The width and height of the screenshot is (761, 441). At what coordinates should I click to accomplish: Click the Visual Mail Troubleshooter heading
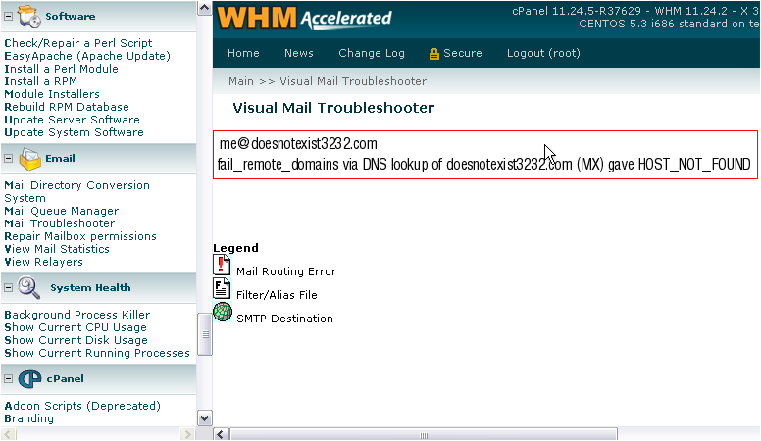tap(333, 108)
